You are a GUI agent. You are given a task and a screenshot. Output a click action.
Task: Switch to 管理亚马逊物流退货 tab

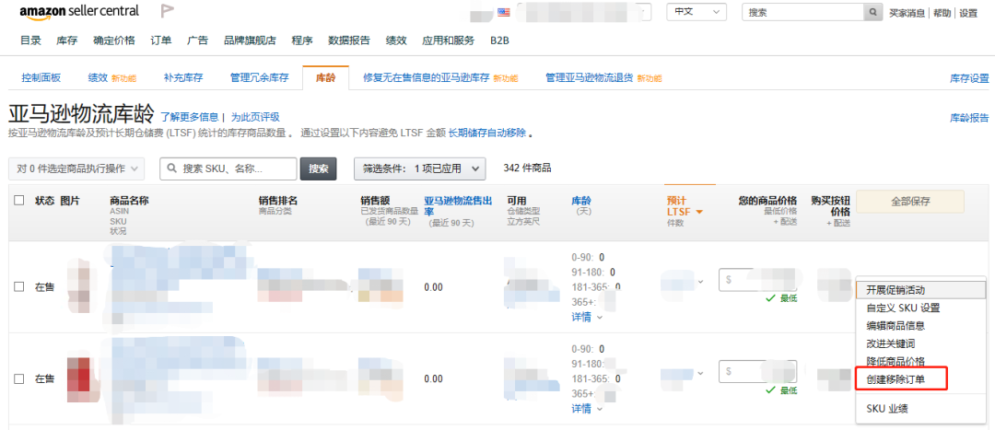[603, 78]
